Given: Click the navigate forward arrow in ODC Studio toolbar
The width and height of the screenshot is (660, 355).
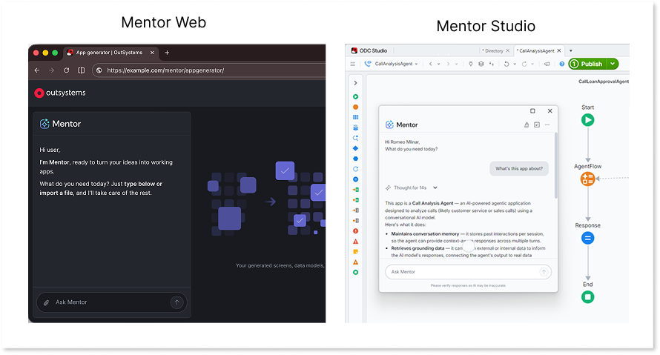Looking at the screenshot, I should (x=448, y=64).
